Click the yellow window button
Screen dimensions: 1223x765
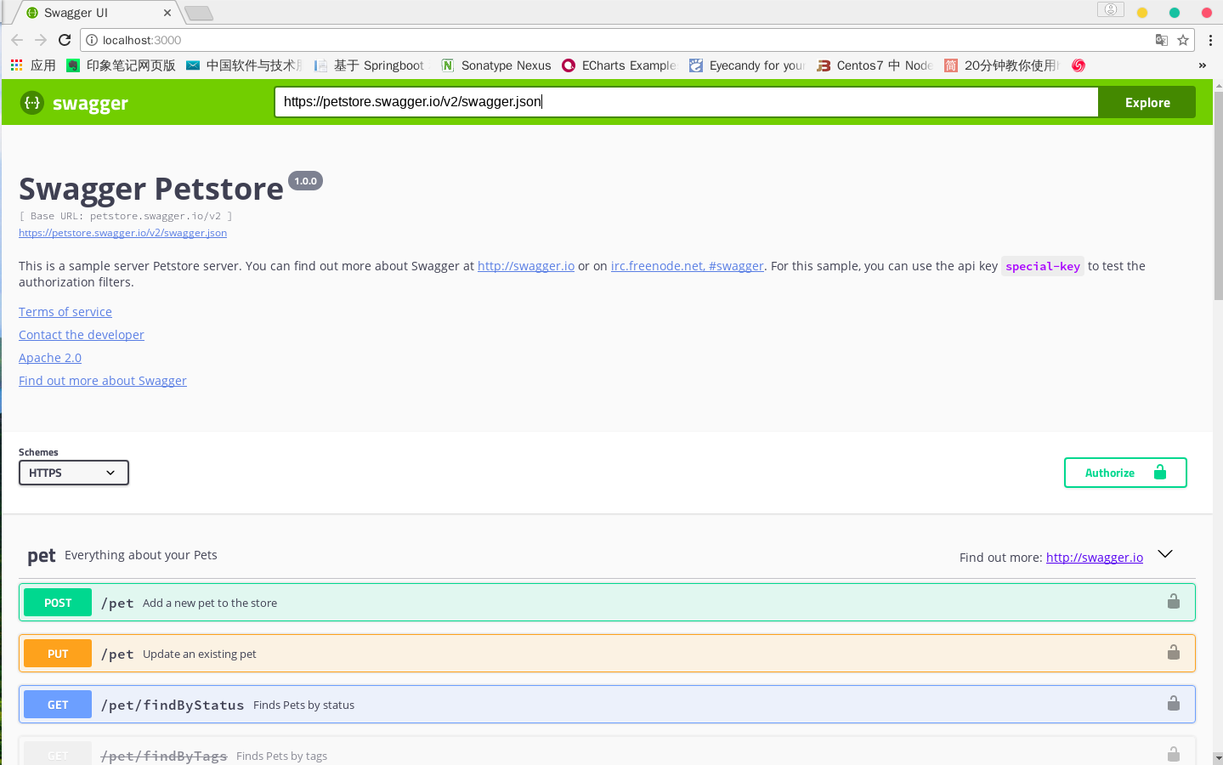[1142, 12]
